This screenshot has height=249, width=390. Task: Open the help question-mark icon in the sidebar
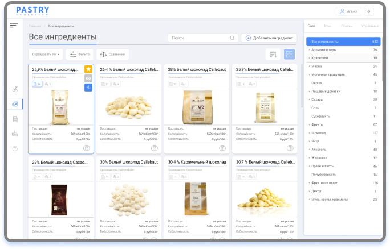coord(15,149)
